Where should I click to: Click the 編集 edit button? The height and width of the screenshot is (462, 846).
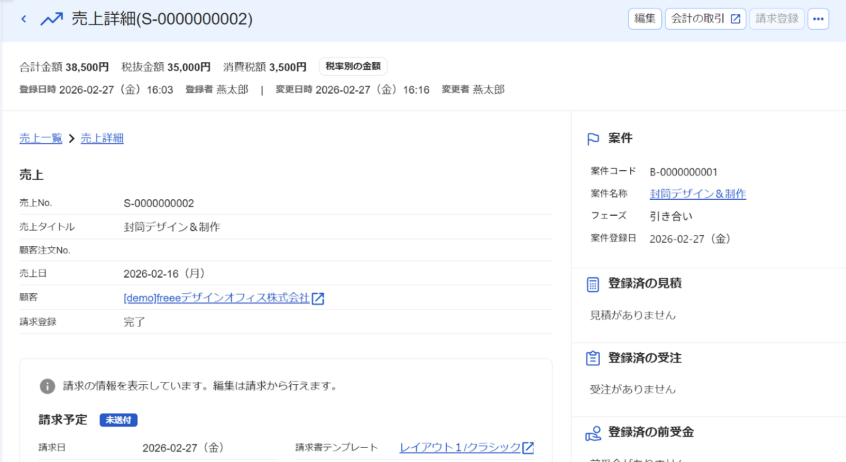point(645,19)
